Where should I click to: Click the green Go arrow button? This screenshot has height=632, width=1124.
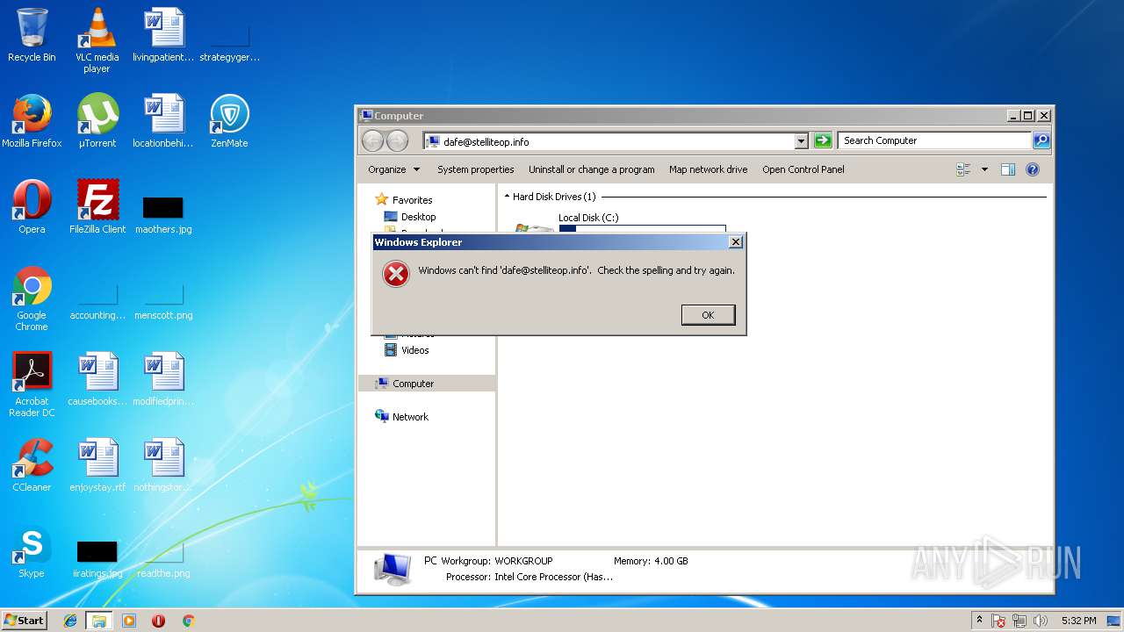[x=822, y=140]
